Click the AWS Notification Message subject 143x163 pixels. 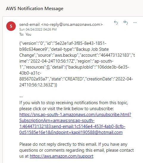(35, 9)
